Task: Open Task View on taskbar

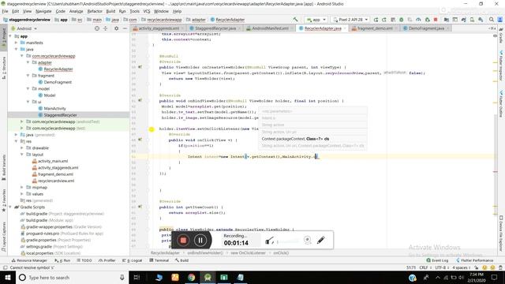Action: coord(137,277)
